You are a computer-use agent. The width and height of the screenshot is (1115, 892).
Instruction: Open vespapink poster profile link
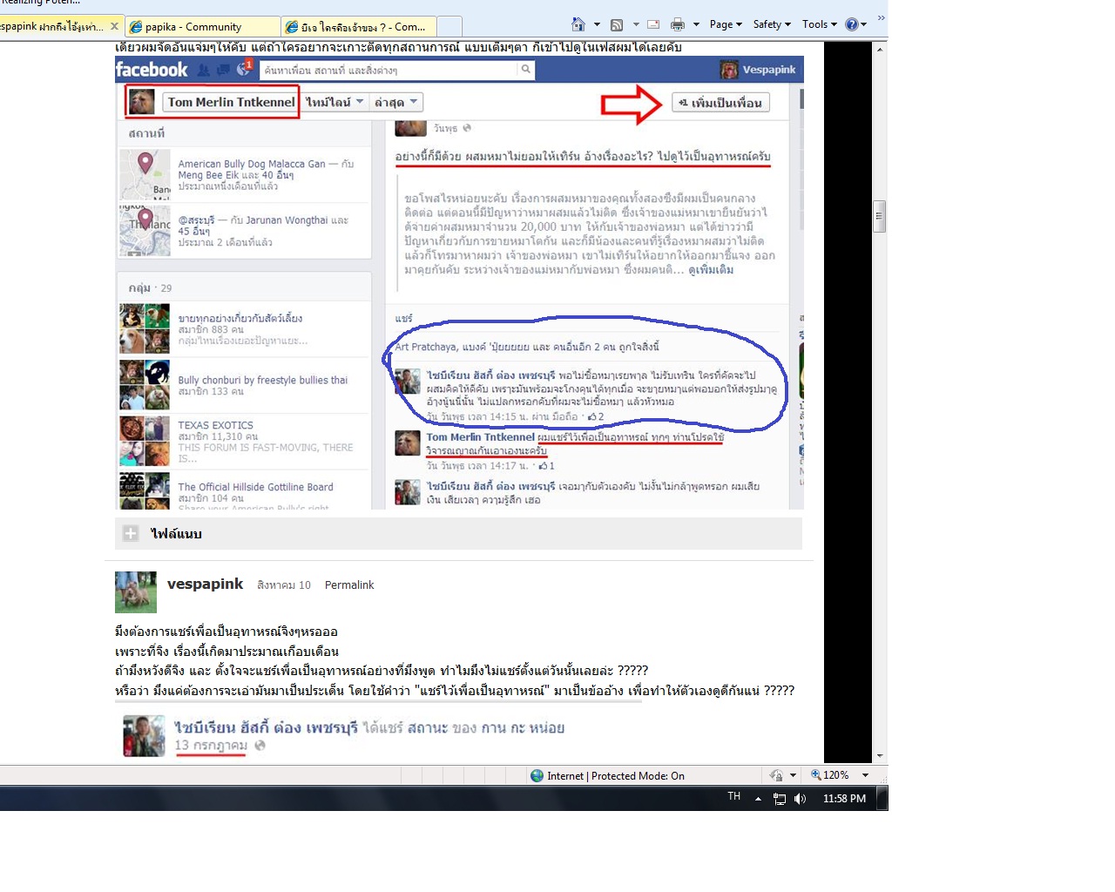point(205,584)
